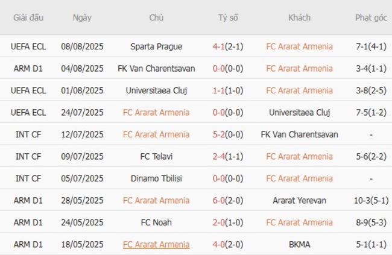
Task: Open the Ararat Yerevan away team link
Action: coord(299,201)
